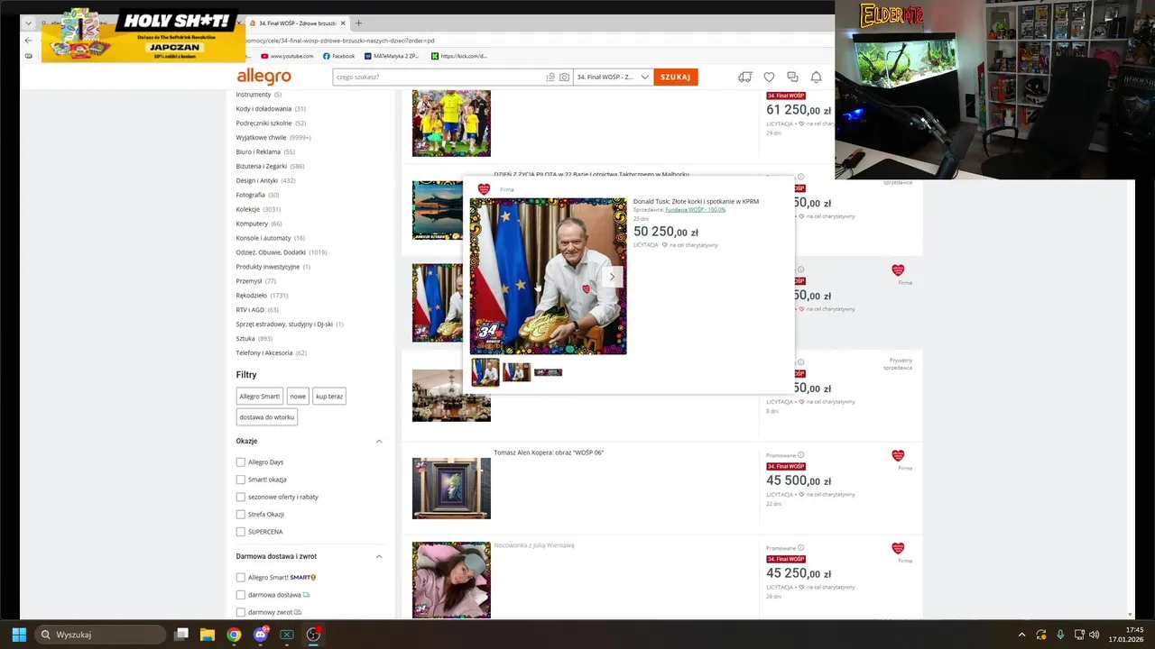The image size is (1155, 649).
Task: Open File Explorer from taskbar
Action: (207, 635)
